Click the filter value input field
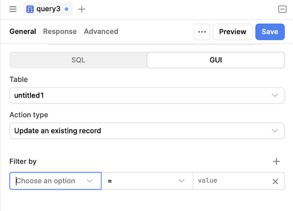Screen dimensions: 293x211 (x=232, y=181)
